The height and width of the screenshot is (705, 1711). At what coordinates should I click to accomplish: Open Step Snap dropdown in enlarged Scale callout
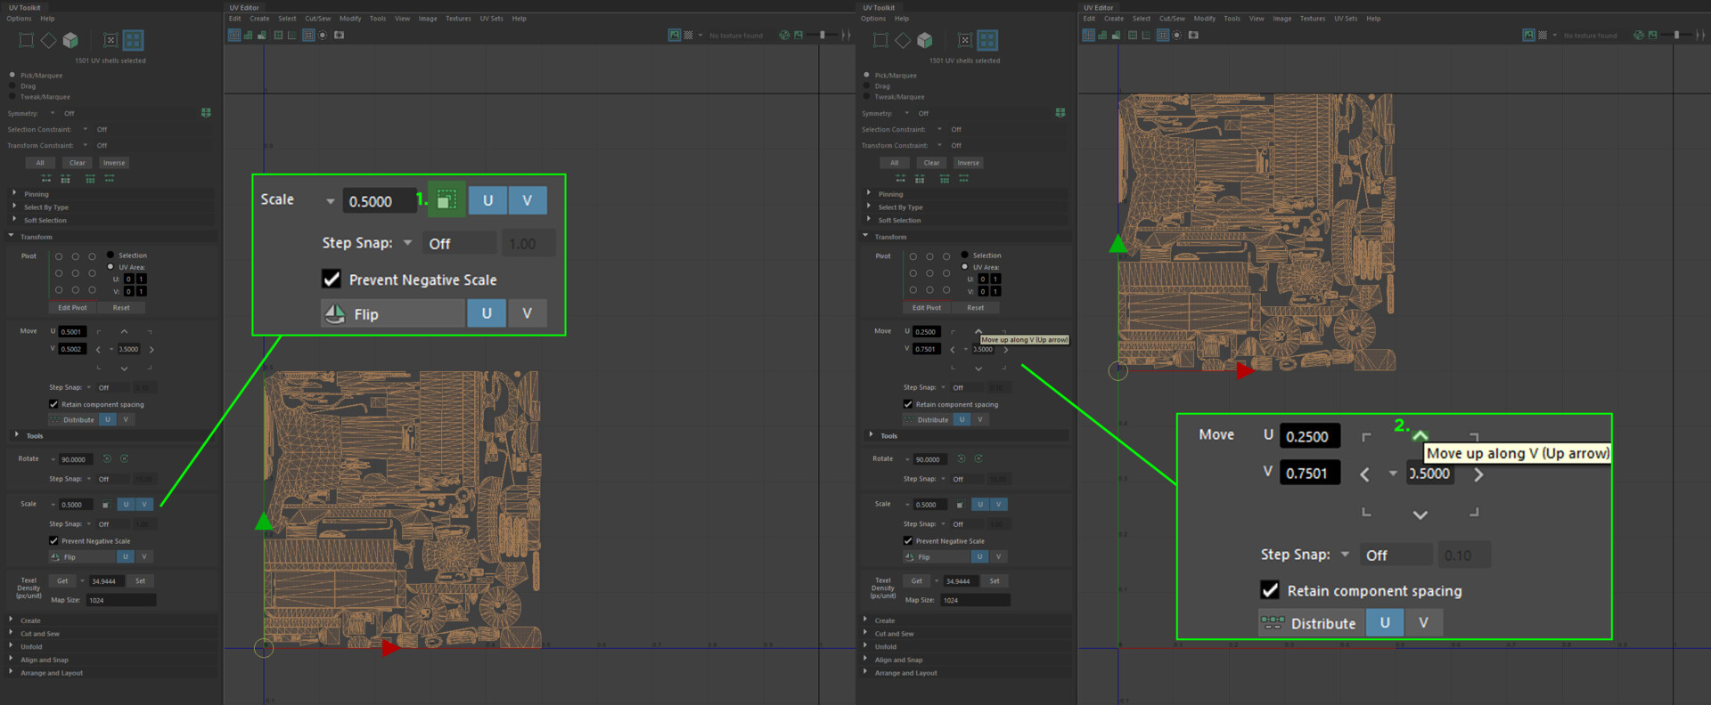[x=408, y=243]
